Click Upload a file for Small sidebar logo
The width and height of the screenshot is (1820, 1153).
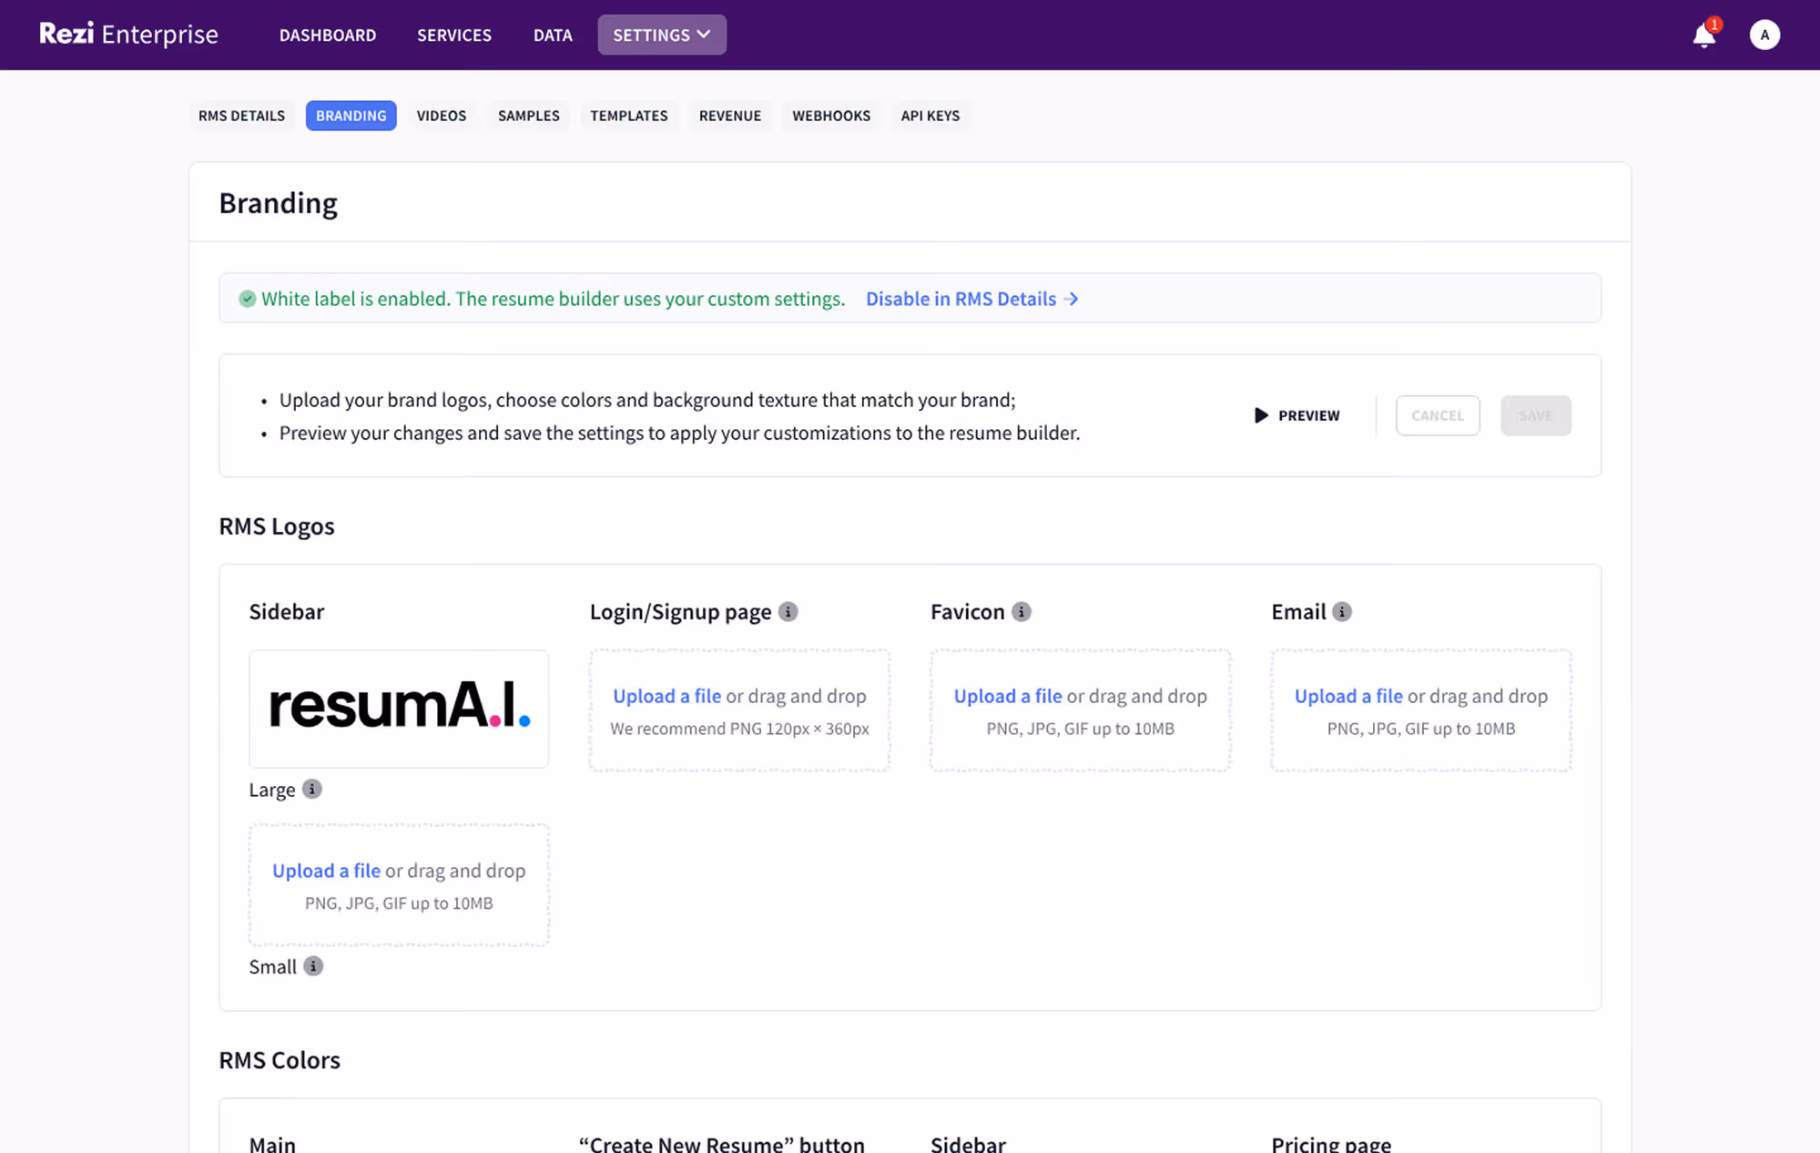coord(326,871)
